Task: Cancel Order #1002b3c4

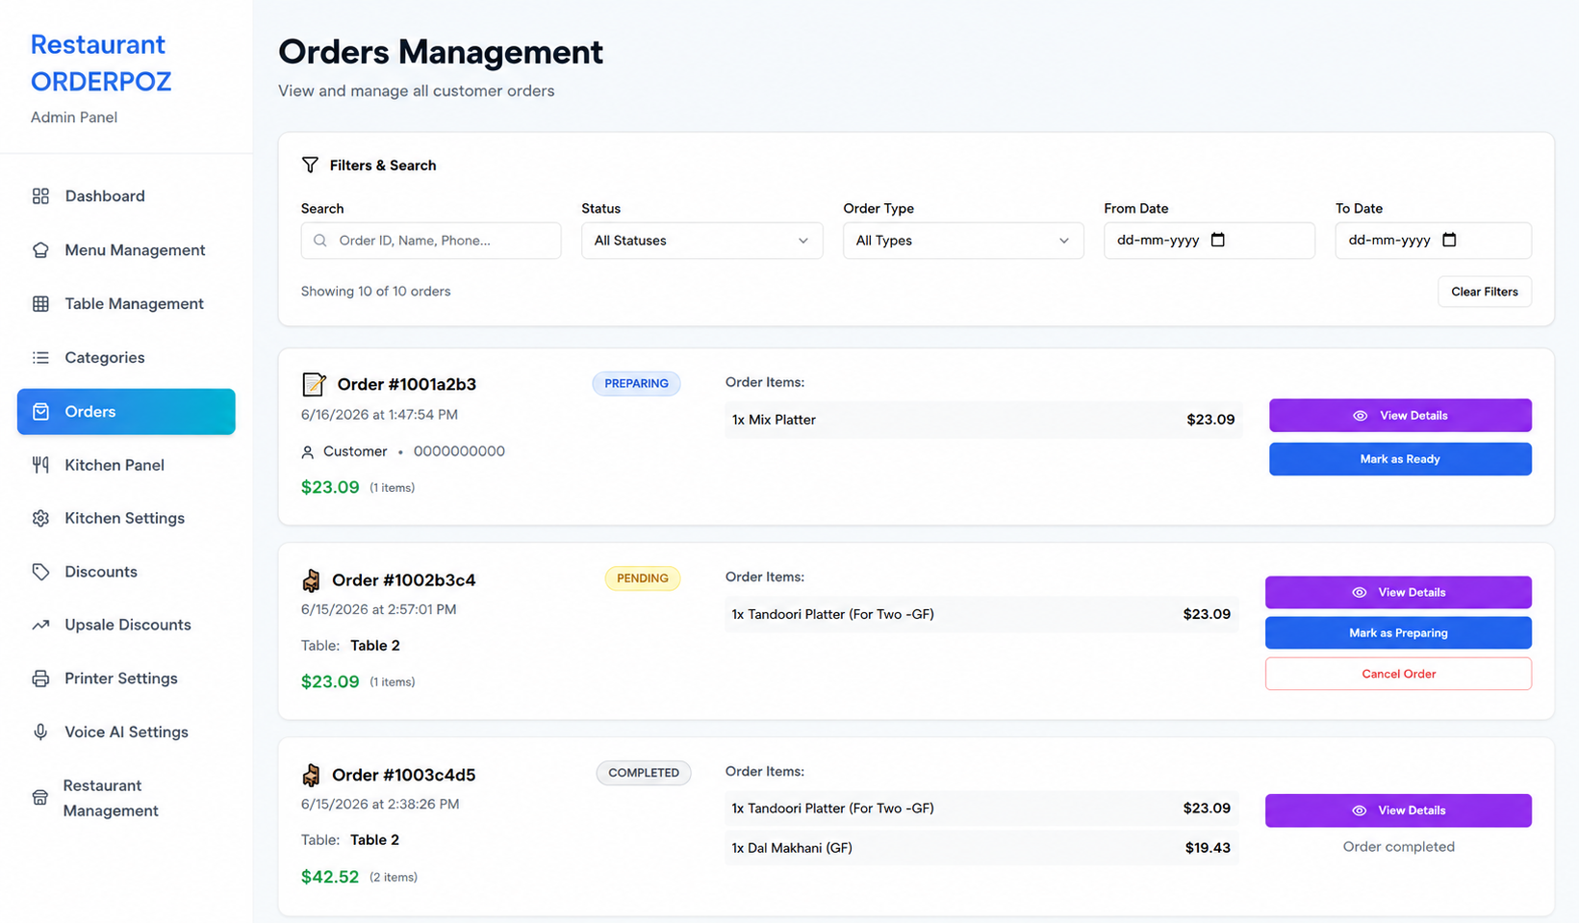Action: (x=1398, y=674)
